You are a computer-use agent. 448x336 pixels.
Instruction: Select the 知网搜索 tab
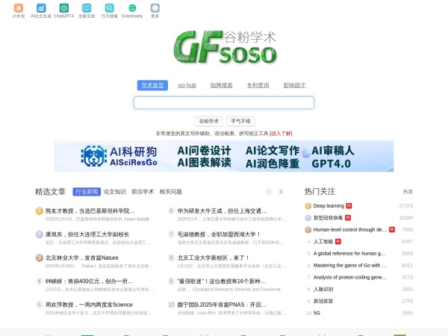coord(222,85)
